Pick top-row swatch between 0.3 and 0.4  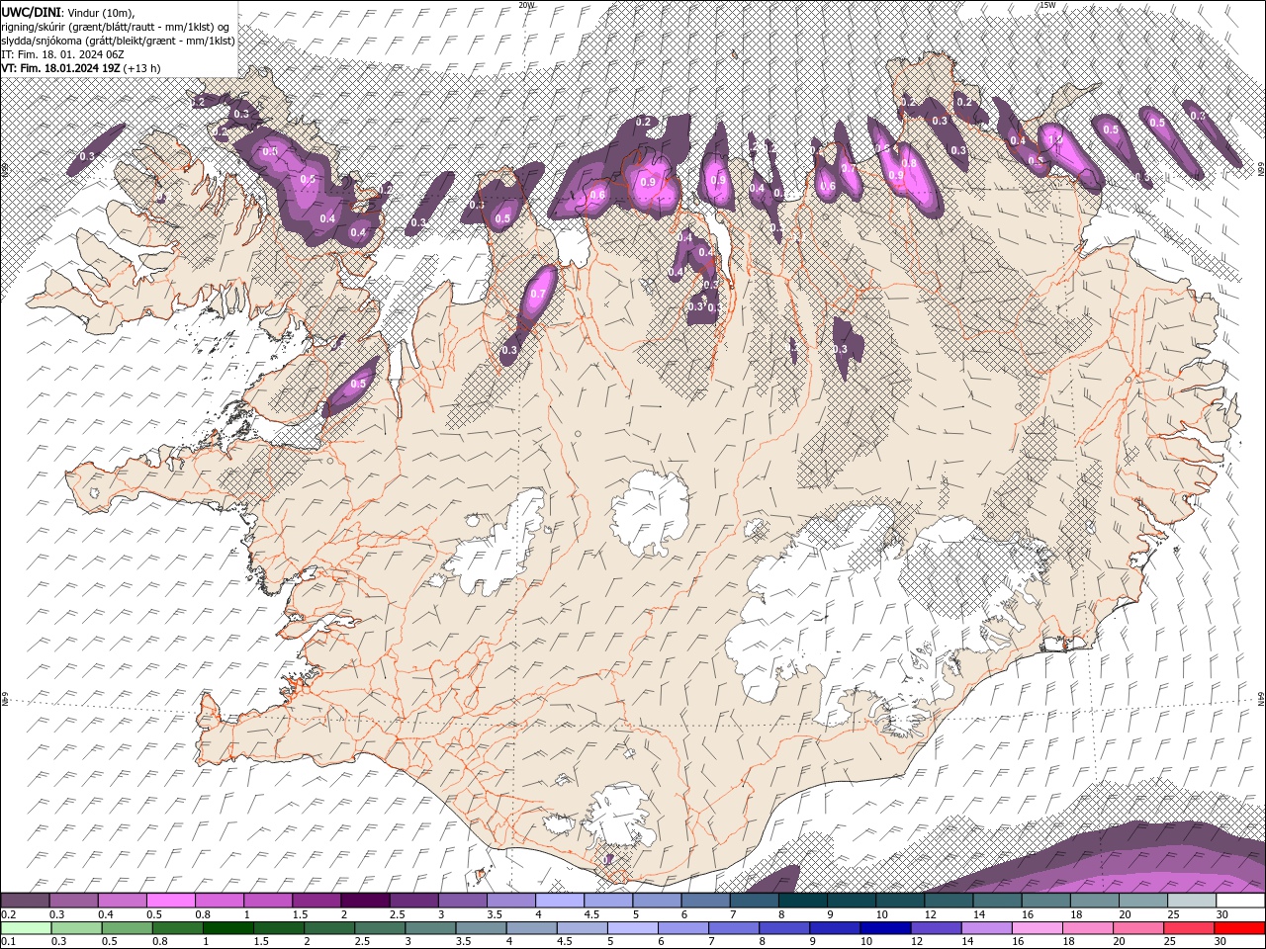[x=73, y=901]
